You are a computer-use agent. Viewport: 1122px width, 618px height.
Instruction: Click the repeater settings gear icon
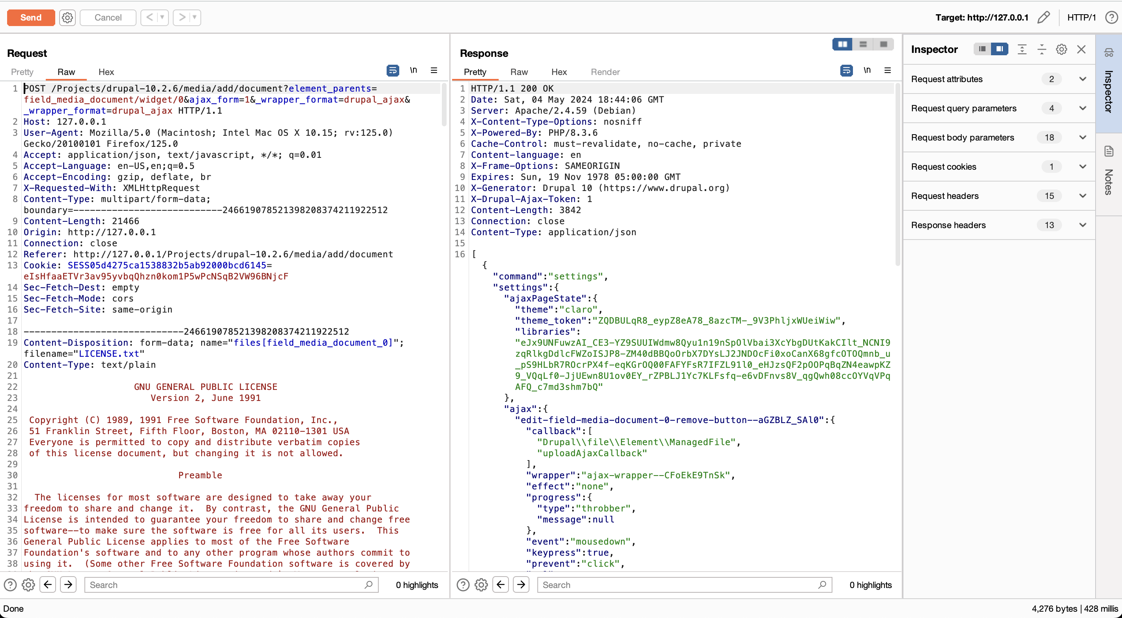click(x=67, y=17)
